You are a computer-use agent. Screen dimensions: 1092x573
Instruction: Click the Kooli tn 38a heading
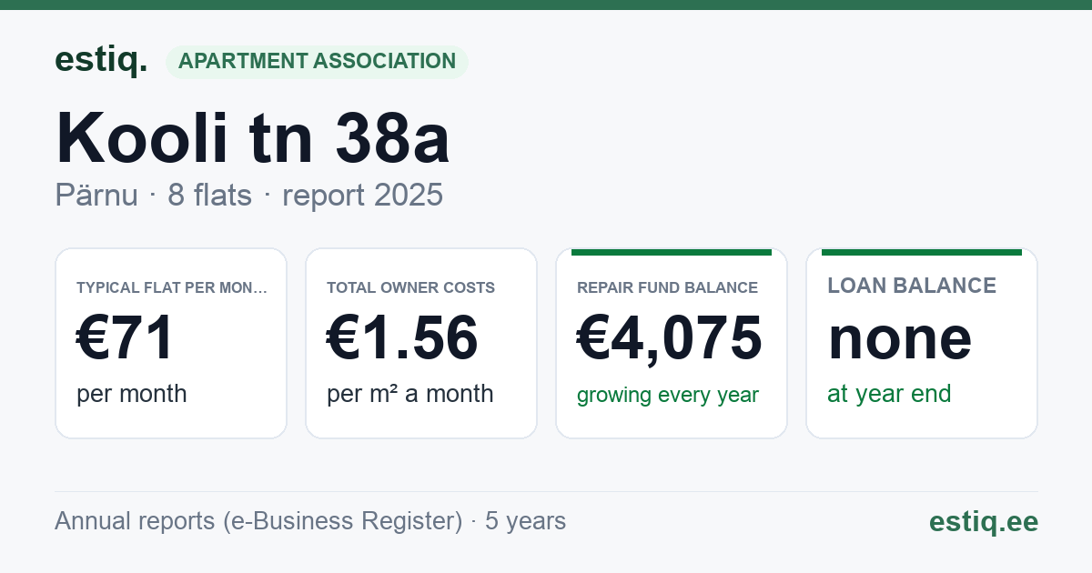[x=252, y=138]
